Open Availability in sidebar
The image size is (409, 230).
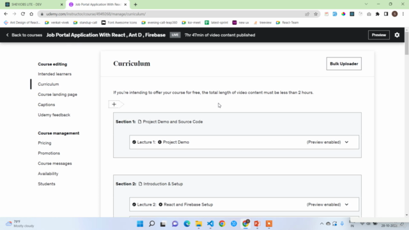[48, 174]
